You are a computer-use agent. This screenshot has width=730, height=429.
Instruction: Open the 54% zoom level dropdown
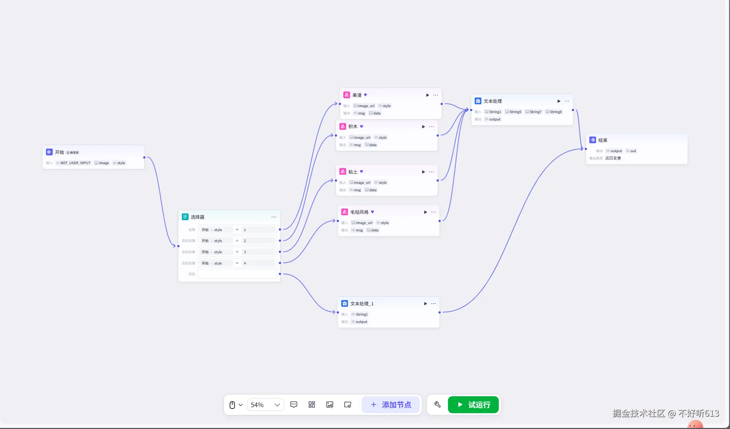(x=265, y=405)
